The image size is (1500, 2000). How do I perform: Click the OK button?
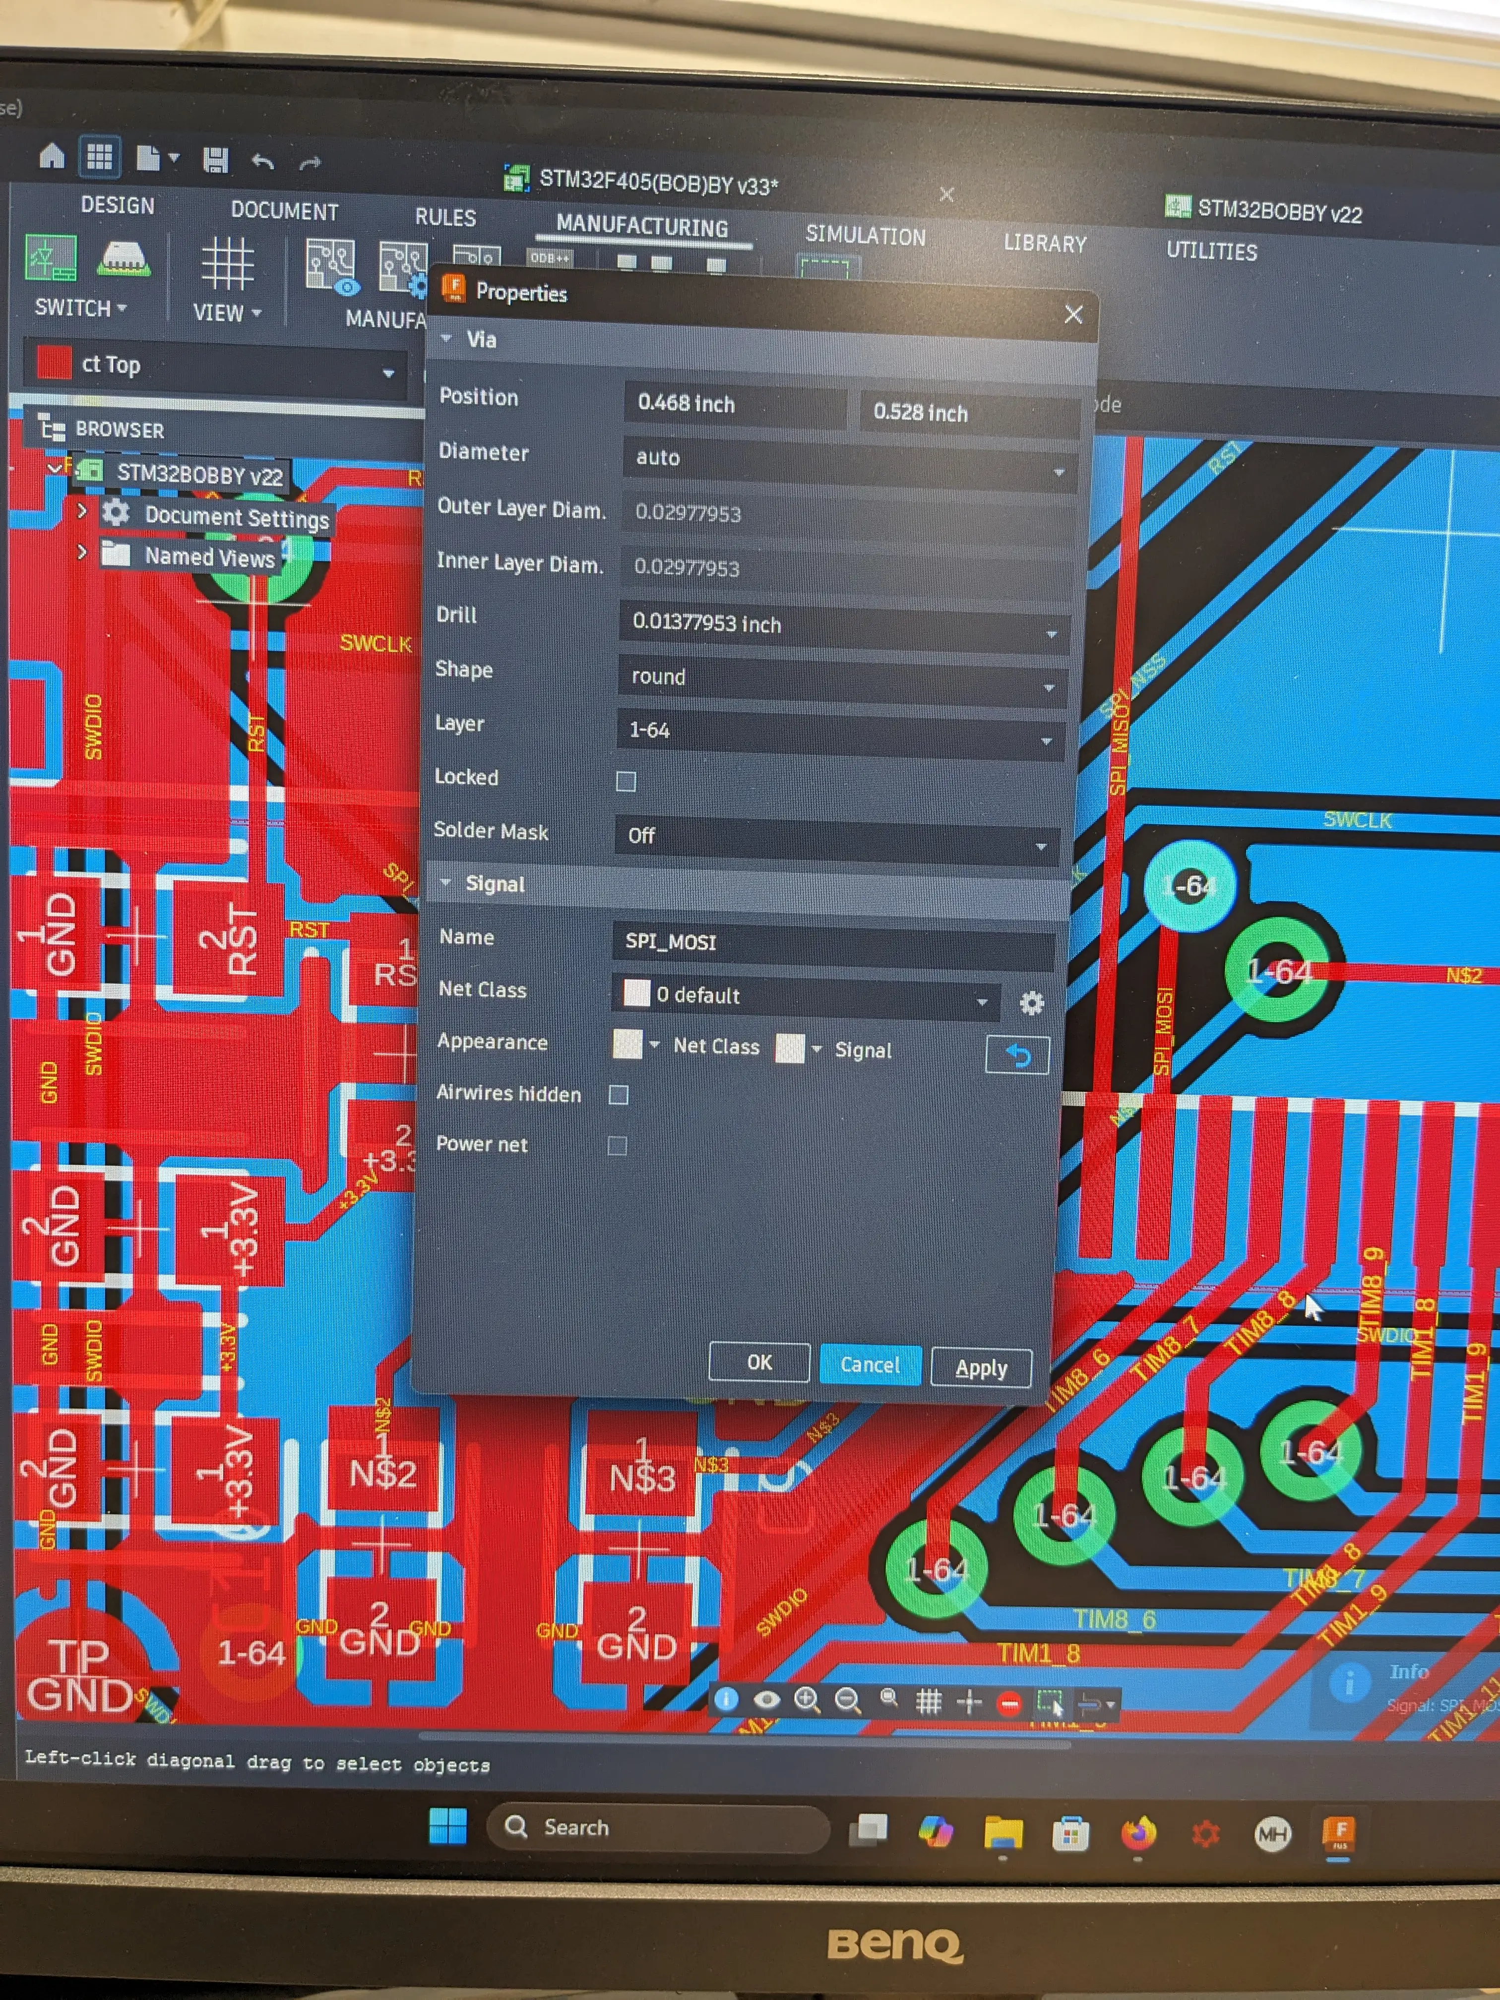pyautogui.click(x=758, y=1362)
